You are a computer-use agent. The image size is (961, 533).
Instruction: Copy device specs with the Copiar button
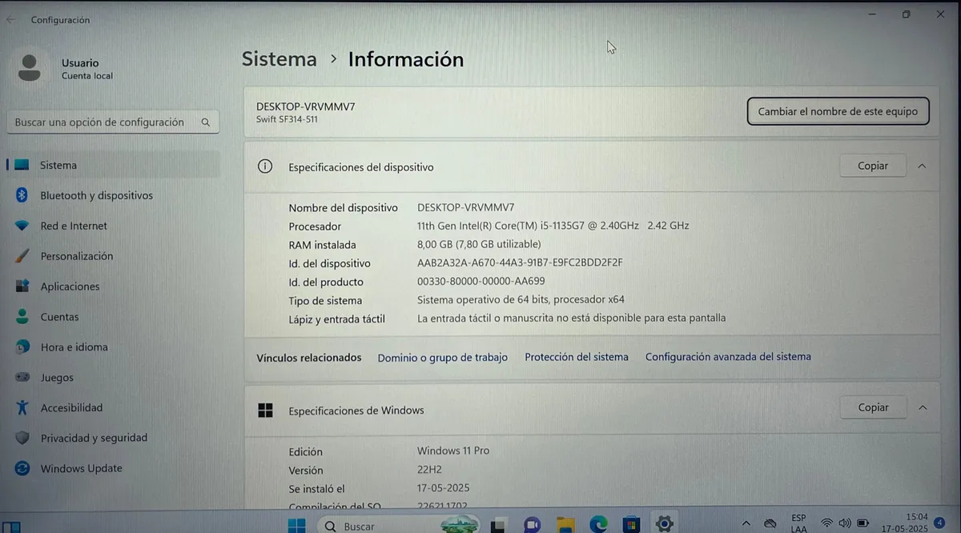[873, 166]
